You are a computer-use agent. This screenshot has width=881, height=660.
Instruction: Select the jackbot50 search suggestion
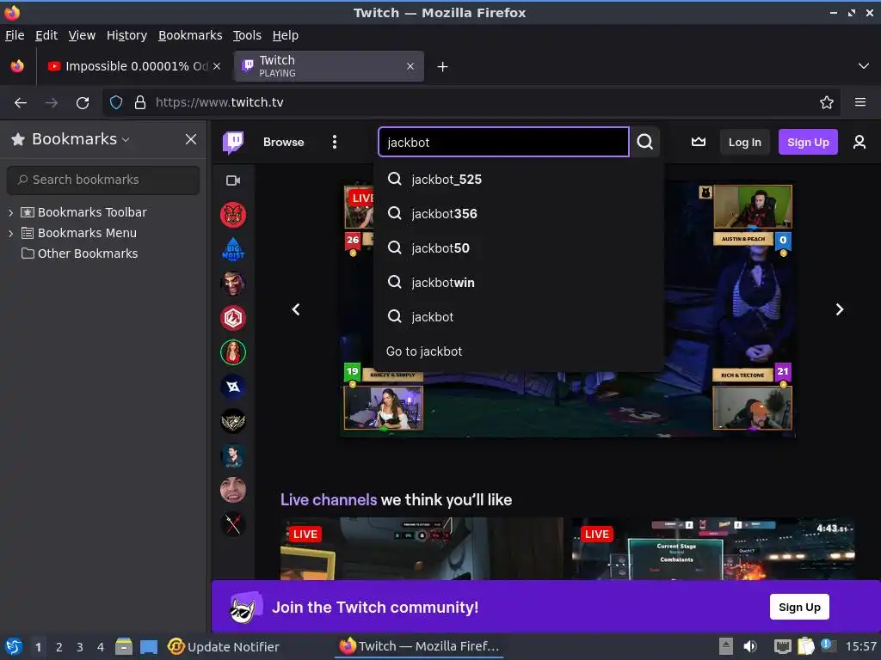[519, 248]
